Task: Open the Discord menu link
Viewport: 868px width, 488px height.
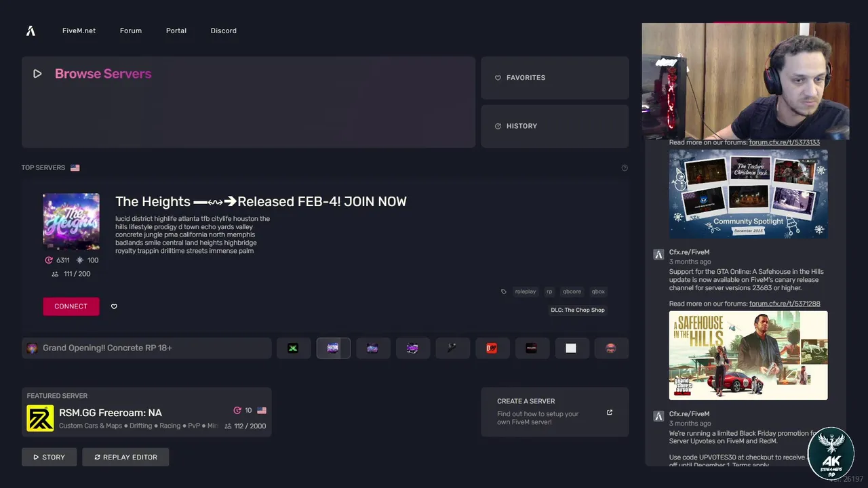Action: coord(224,30)
